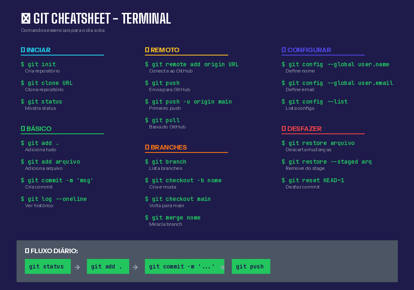Viewport: 414px width, 290px height.
Task: Click the icon before GIT CHEATSHEET title
Action: pos(26,19)
